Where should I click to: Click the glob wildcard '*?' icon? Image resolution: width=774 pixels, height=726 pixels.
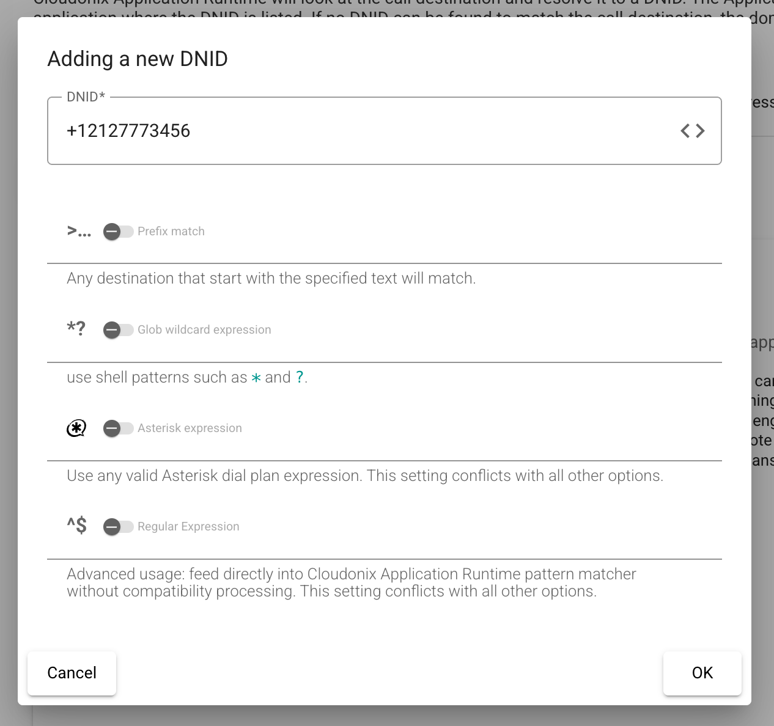pyautogui.click(x=76, y=329)
